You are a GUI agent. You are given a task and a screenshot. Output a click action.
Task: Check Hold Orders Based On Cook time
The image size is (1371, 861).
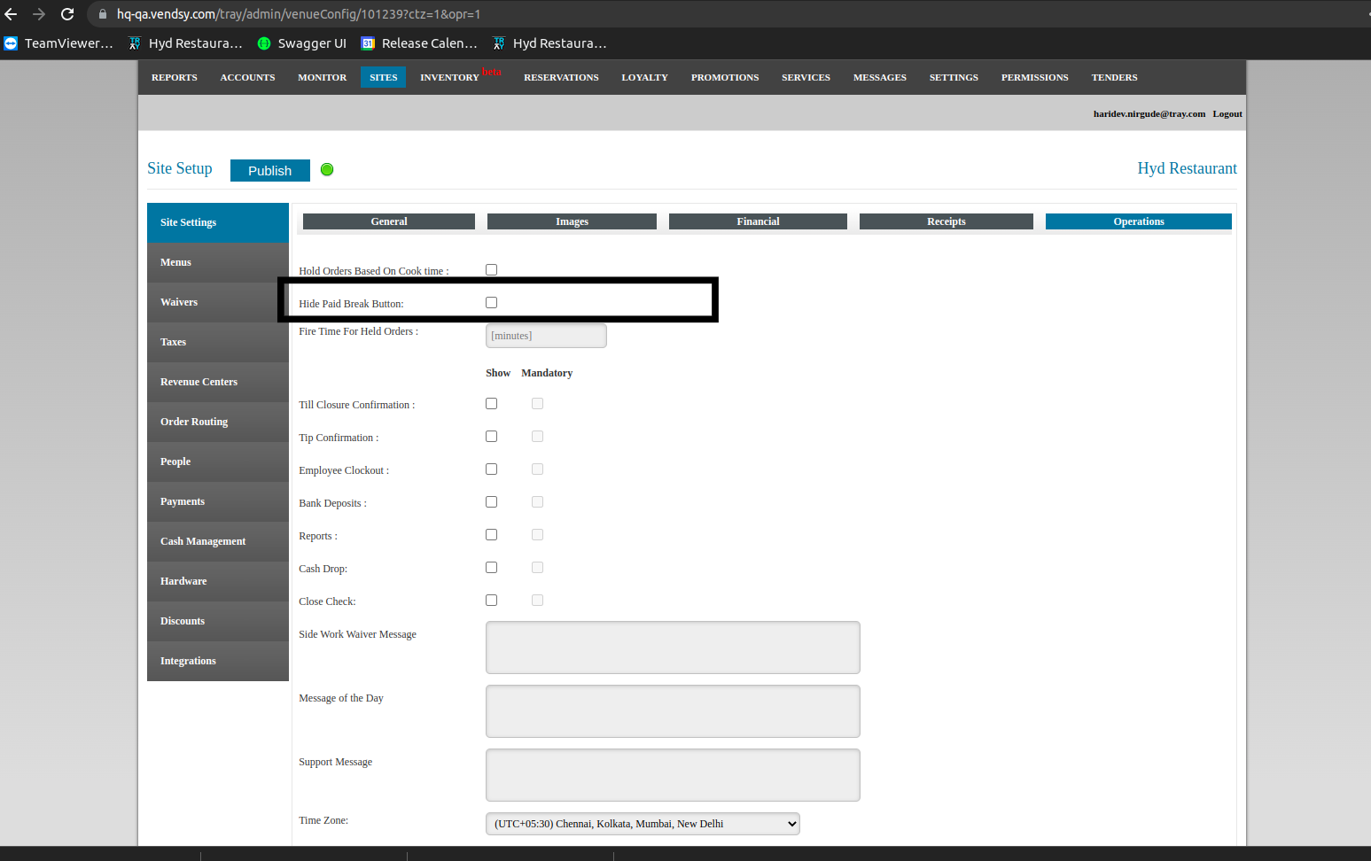coord(492,270)
